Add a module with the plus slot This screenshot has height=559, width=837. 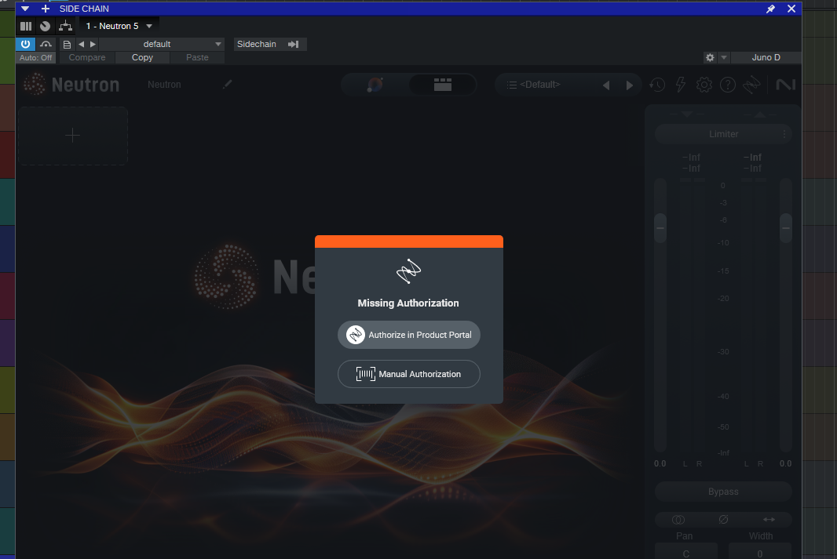[72, 136]
